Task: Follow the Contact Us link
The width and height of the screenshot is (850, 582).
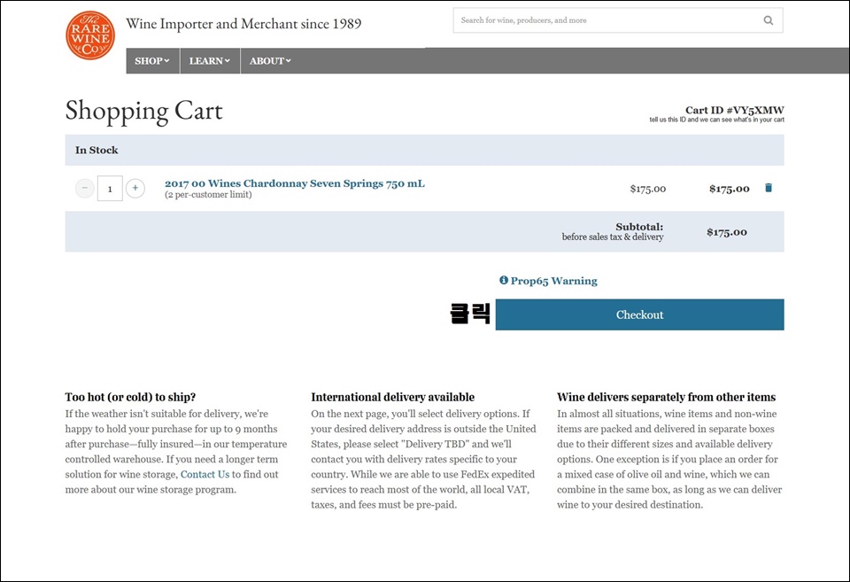Action: pyautogui.click(x=205, y=475)
